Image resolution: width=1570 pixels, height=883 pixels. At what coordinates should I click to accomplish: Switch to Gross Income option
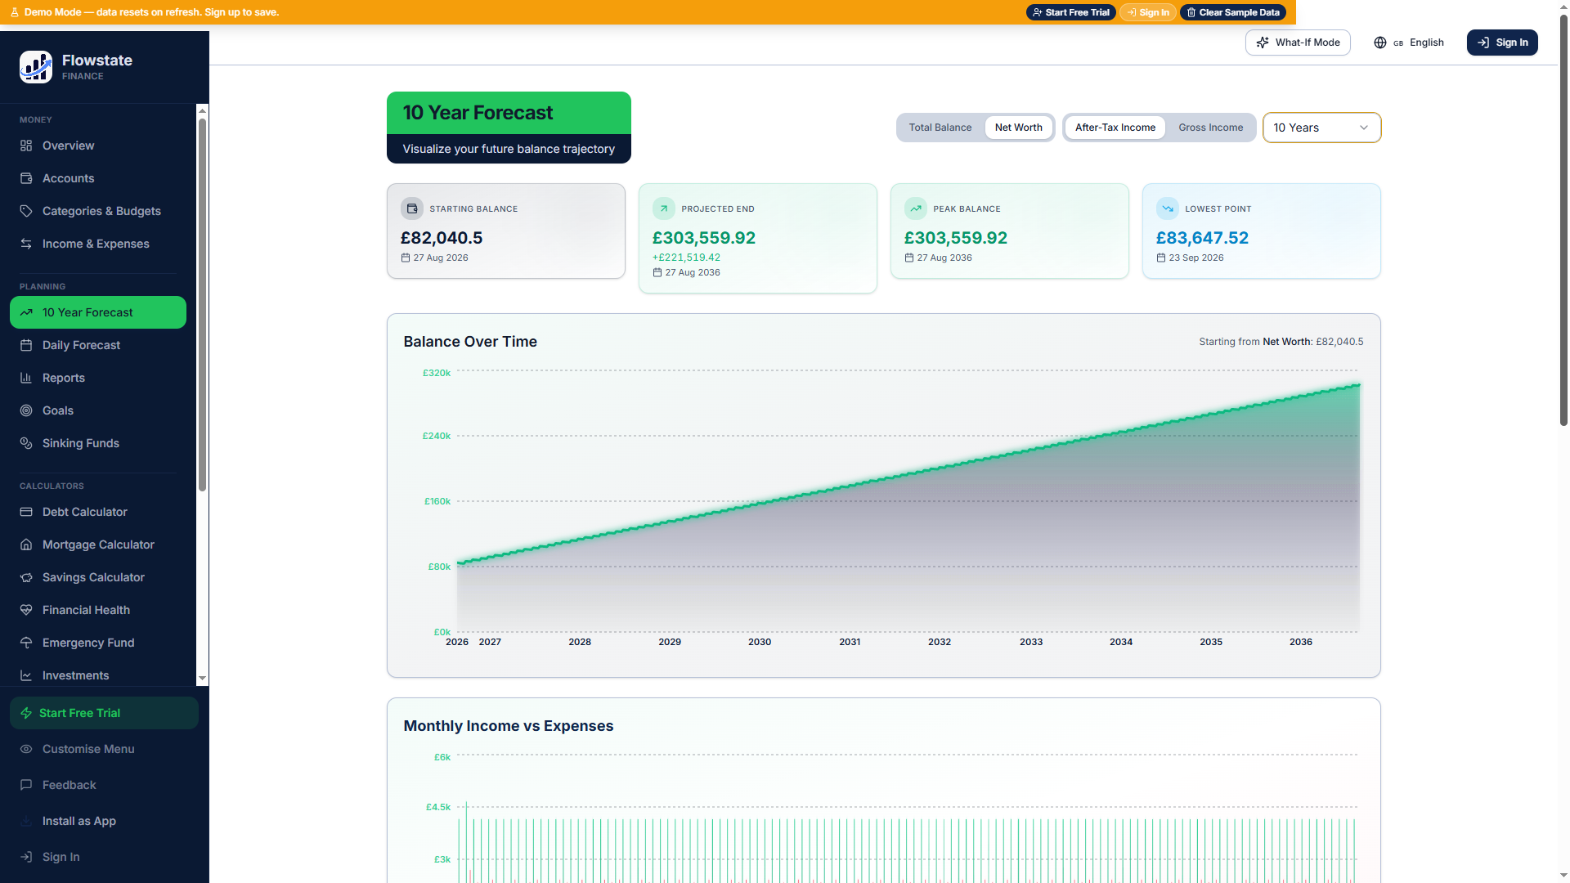1210,128
